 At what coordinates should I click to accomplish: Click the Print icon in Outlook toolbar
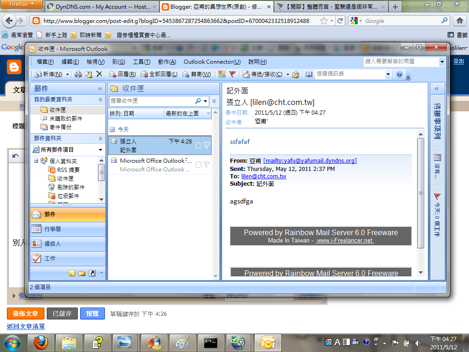click(78, 74)
